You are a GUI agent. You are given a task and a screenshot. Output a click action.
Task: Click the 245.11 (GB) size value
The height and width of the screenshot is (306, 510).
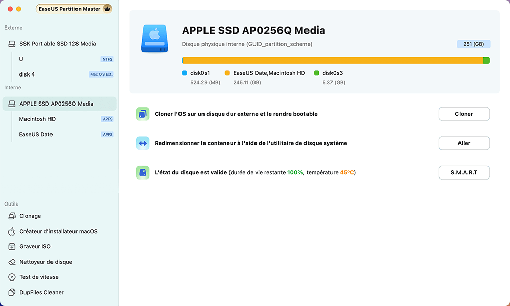[x=247, y=83]
